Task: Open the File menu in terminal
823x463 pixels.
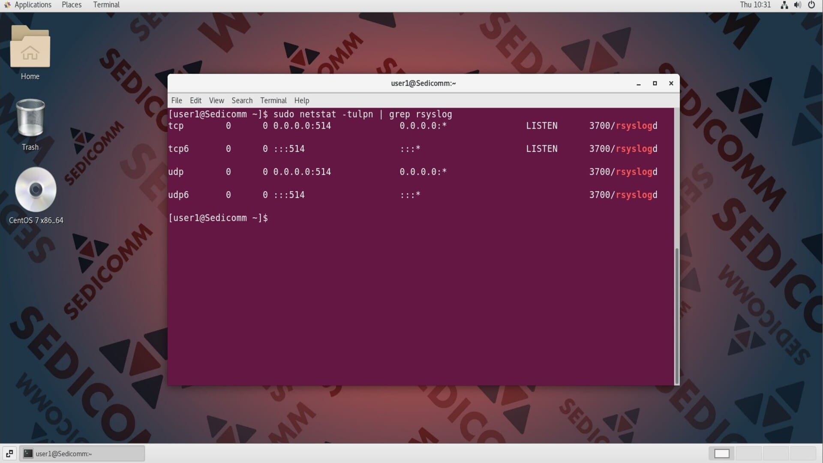Action: (177, 100)
